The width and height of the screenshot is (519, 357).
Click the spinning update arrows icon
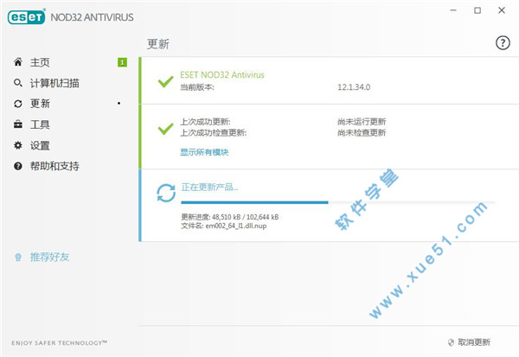[x=166, y=193]
